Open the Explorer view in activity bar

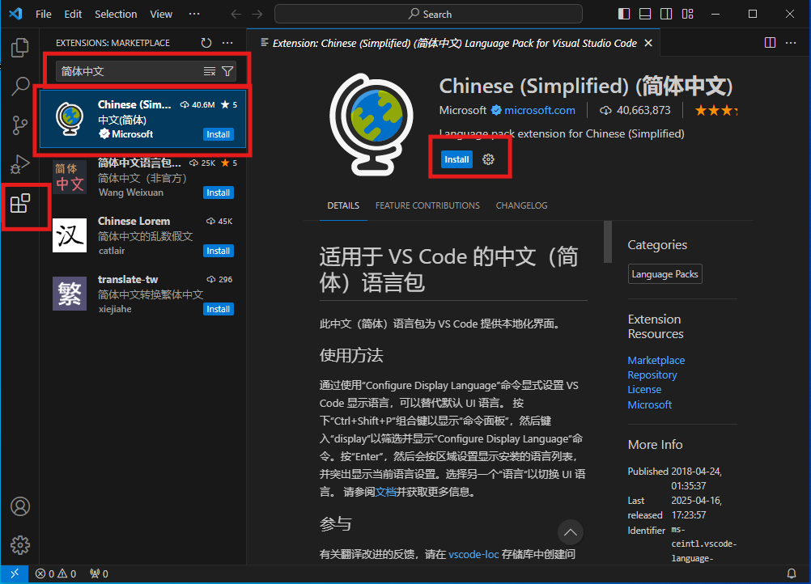pos(19,48)
